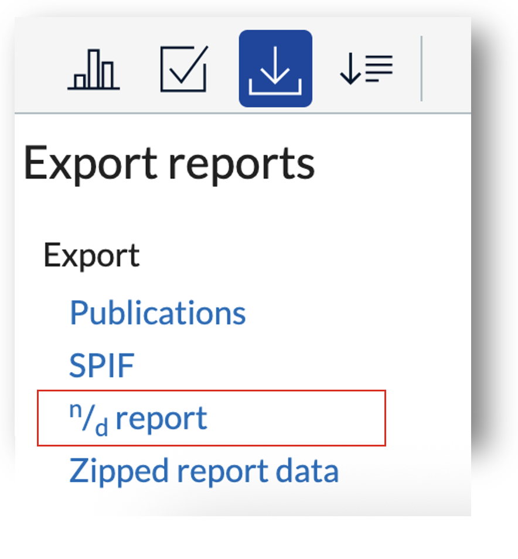518x559 pixels.
Task: Open the n/d report link
Action: click(x=138, y=418)
